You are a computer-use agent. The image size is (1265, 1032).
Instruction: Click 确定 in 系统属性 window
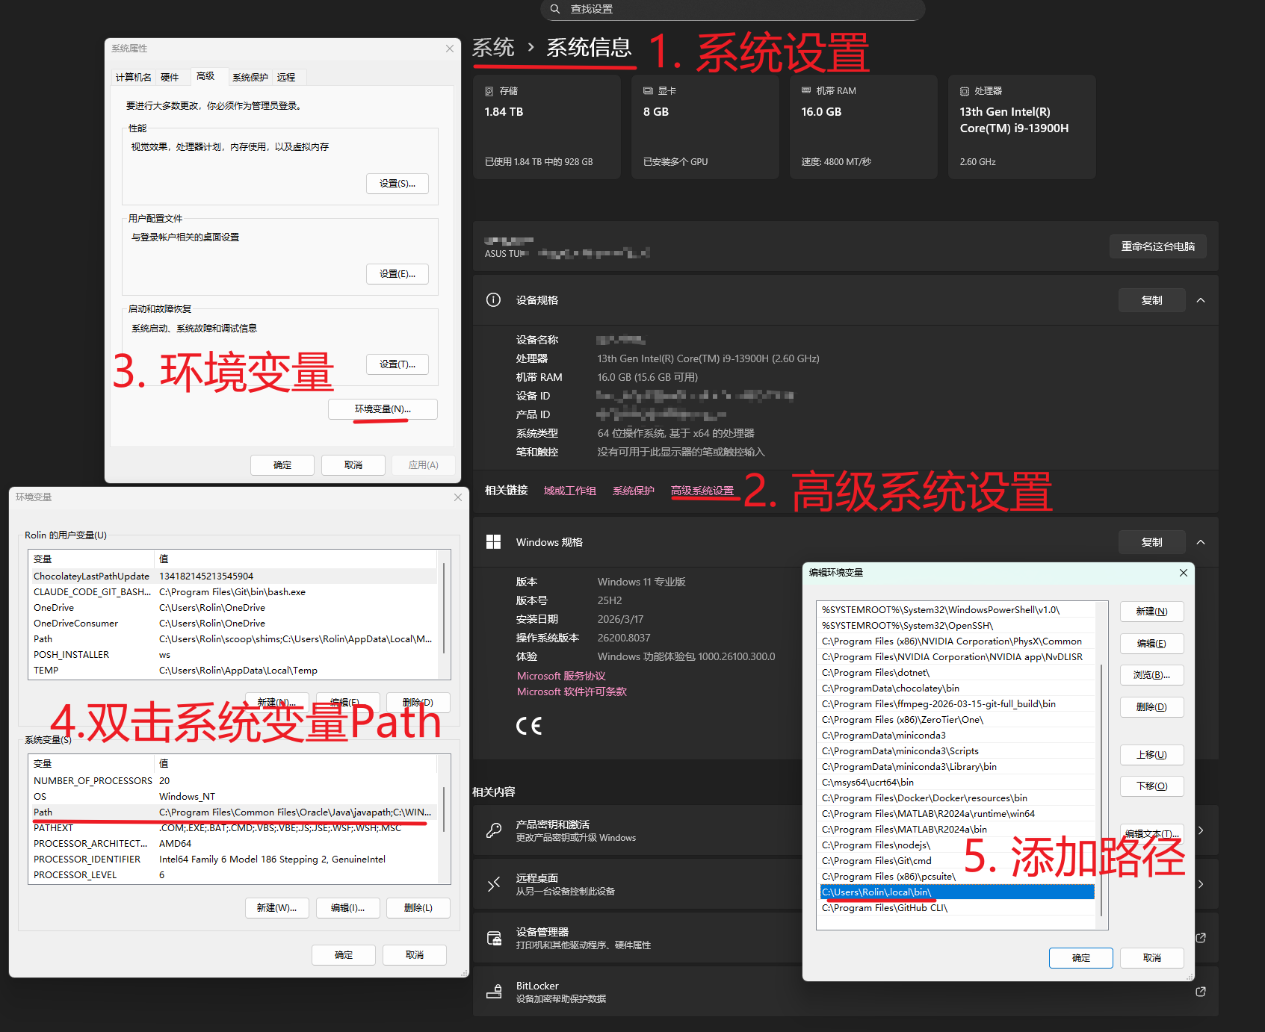point(282,465)
